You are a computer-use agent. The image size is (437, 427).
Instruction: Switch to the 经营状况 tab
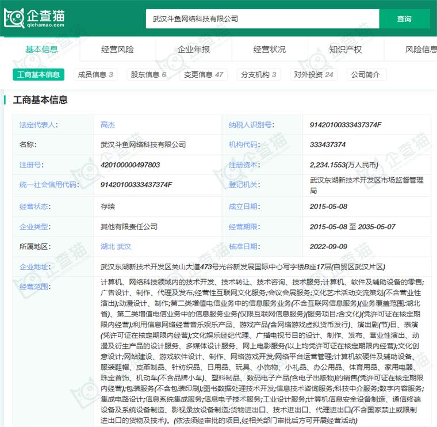click(269, 49)
